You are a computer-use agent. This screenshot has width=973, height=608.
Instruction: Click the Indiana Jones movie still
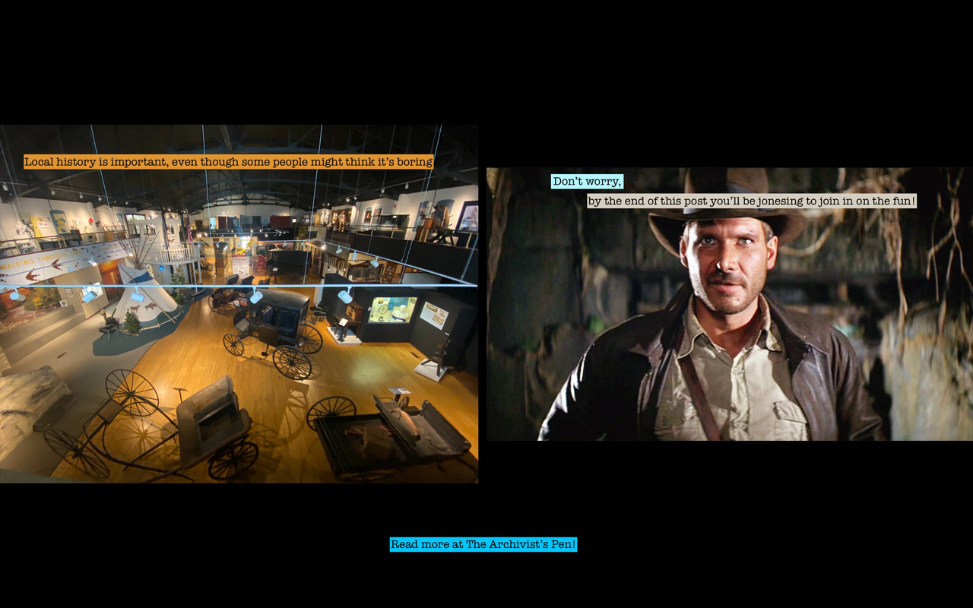click(x=730, y=304)
